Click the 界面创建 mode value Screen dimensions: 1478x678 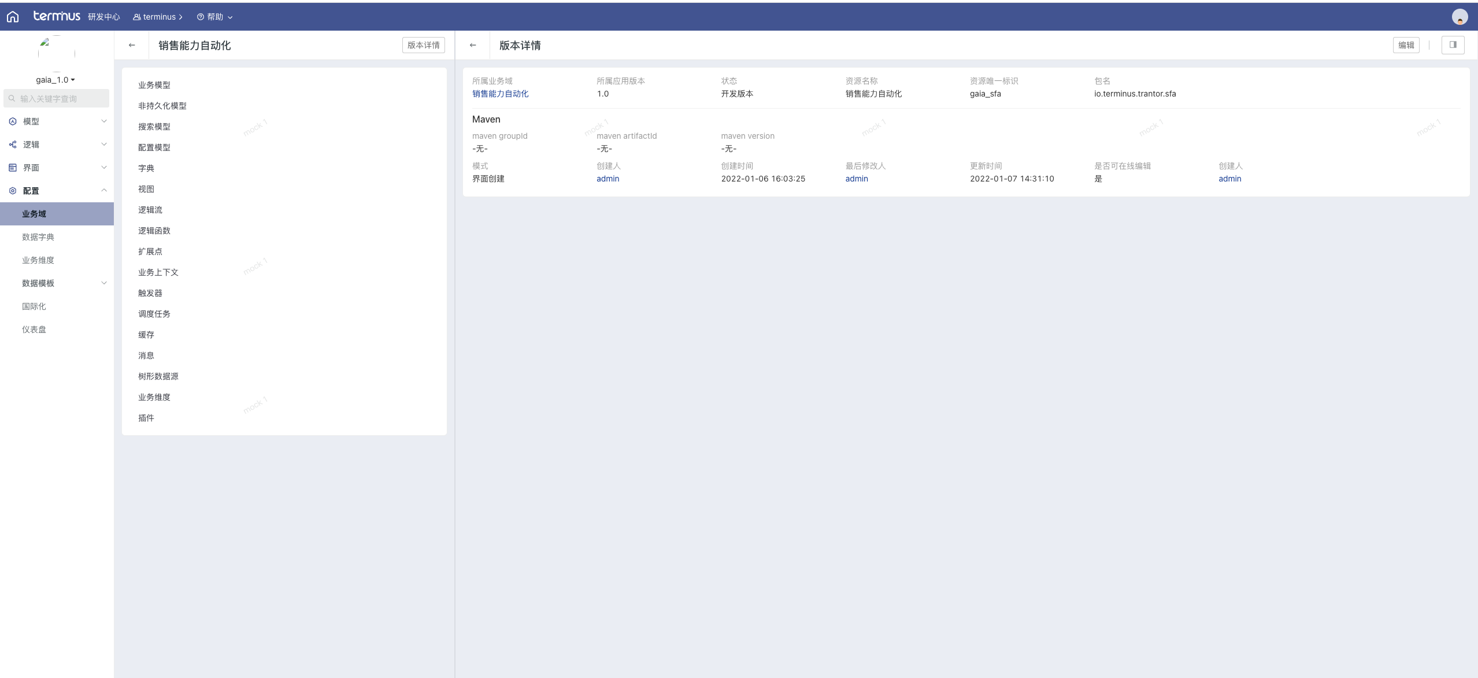(488, 179)
